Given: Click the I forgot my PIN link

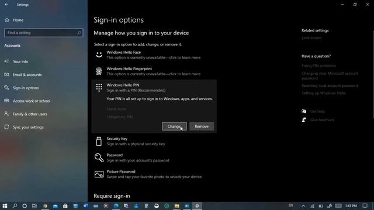Looking at the screenshot, I should coord(120,117).
